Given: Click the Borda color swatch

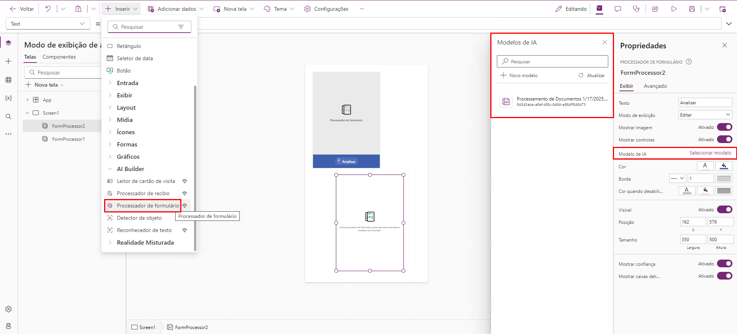Looking at the screenshot, I should point(724,178).
